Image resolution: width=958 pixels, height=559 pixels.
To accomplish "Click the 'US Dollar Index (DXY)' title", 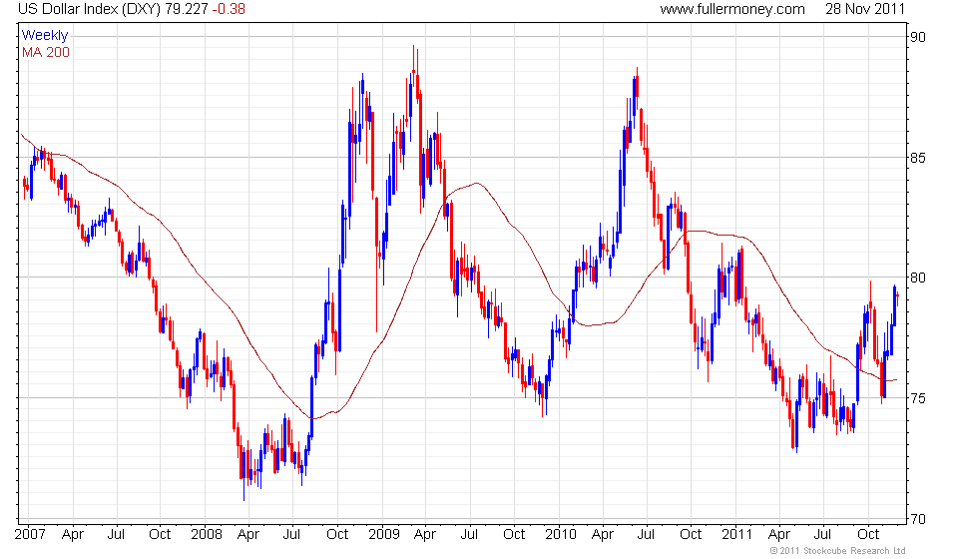I will click(x=89, y=9).
